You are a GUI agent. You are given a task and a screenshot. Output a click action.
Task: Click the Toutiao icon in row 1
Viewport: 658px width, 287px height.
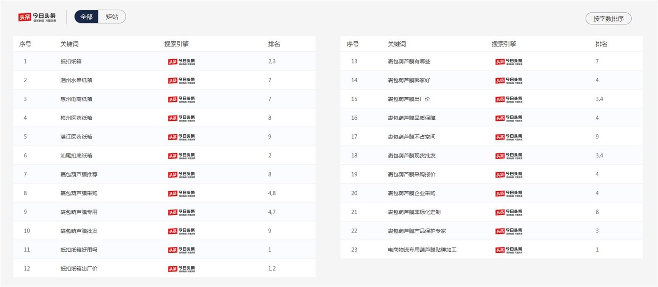tap(181, 62)
